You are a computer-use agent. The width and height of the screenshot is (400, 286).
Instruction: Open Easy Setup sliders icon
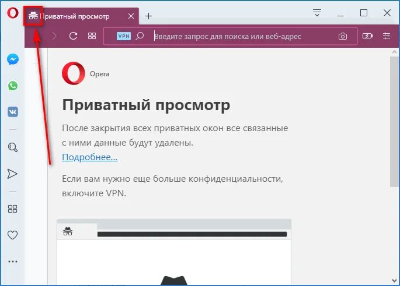click(387, 36)
